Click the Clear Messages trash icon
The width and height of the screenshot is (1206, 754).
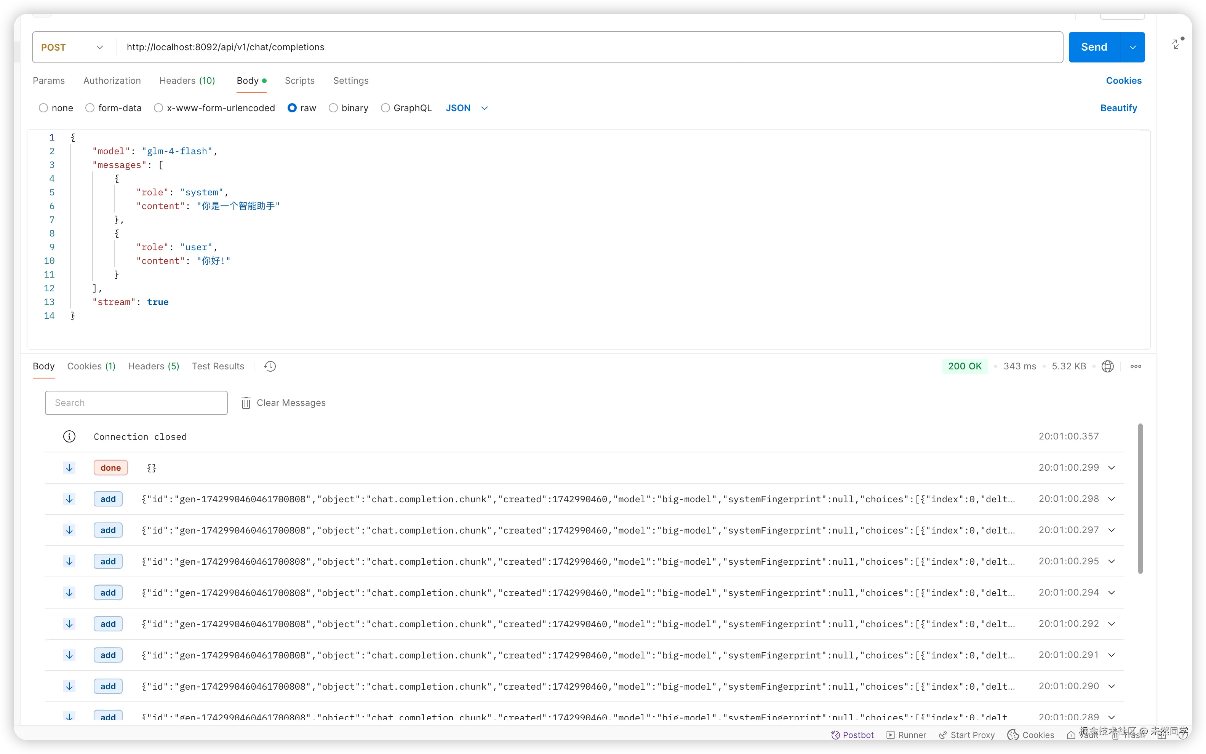tap(246, 403)
